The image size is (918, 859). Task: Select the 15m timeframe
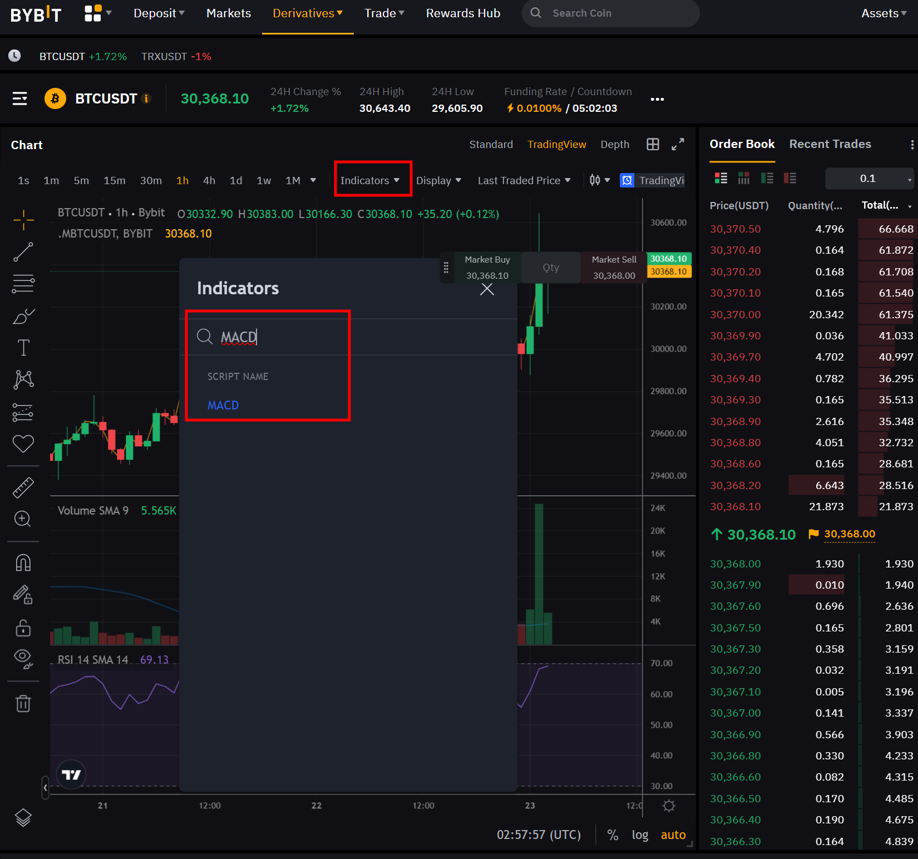(115, 180)
